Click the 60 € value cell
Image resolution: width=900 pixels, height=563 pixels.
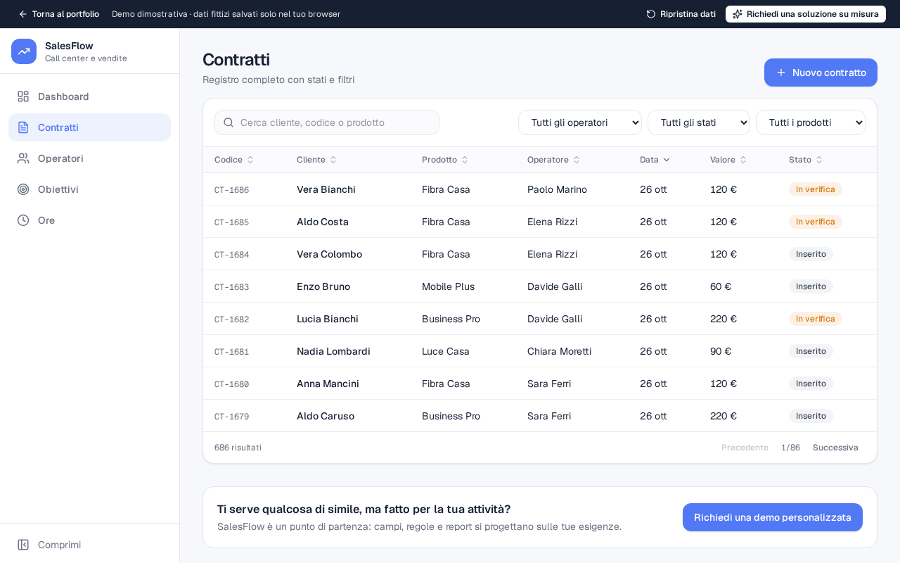tap(721, 286)
